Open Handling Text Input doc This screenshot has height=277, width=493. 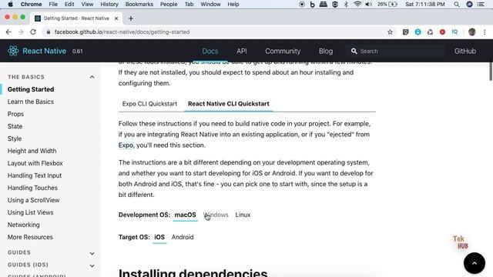[x=35, y=175]
